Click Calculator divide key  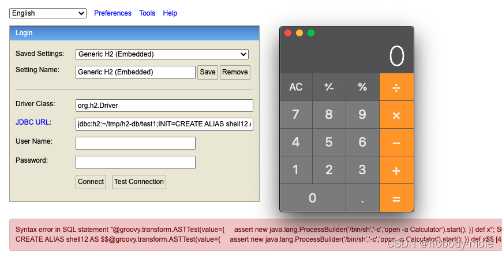click(x=396, y=87)
